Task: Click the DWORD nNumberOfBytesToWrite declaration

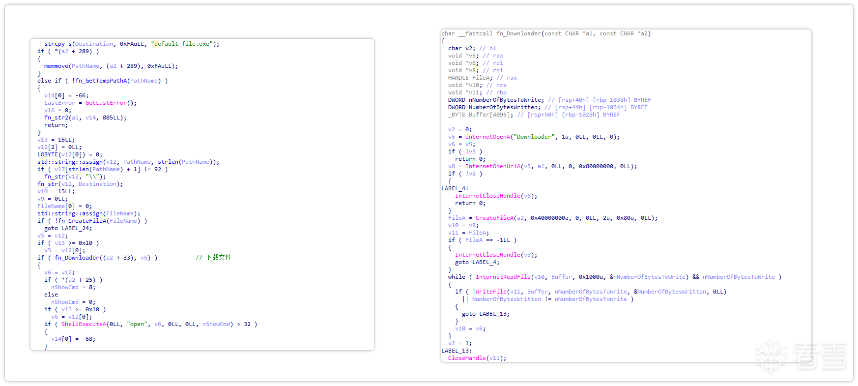Action: pyautogui.click(x=549, y=100)
